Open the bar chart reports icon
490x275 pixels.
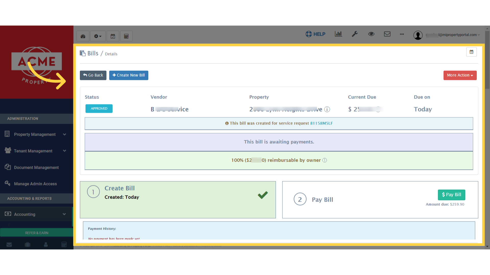(338, 34)
